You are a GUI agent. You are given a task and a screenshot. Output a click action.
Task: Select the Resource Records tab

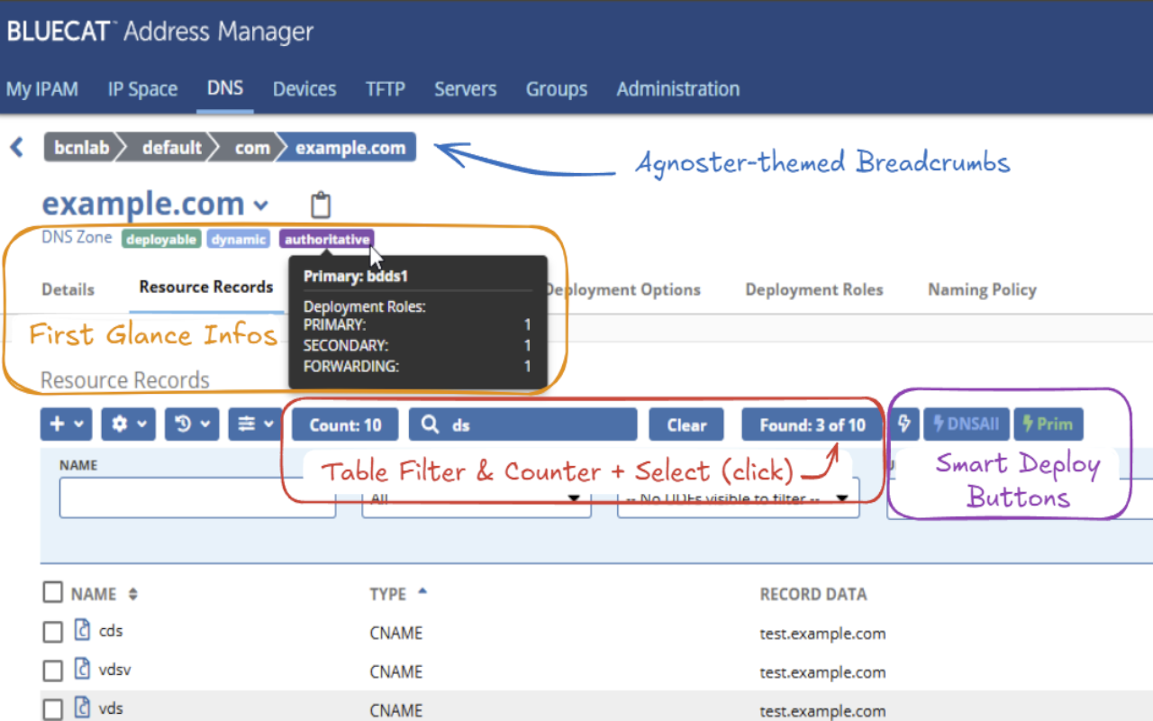[206, 287]
